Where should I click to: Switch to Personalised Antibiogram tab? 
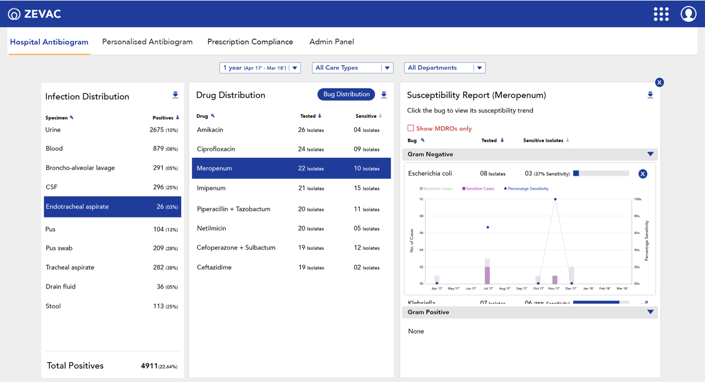pyautogui.click(x=147, y=42)
